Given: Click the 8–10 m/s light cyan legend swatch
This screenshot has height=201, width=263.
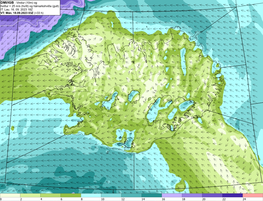Looking at the screenshot, I should pyautogui.click(x=91, y=195).
